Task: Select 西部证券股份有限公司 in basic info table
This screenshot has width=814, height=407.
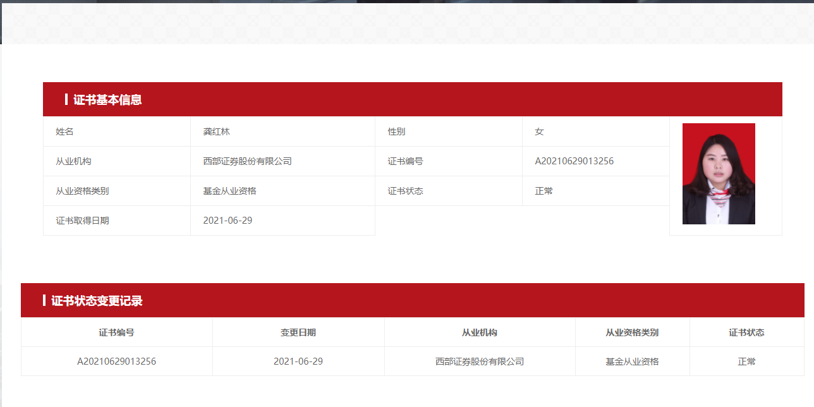Action: click(247, 161)
